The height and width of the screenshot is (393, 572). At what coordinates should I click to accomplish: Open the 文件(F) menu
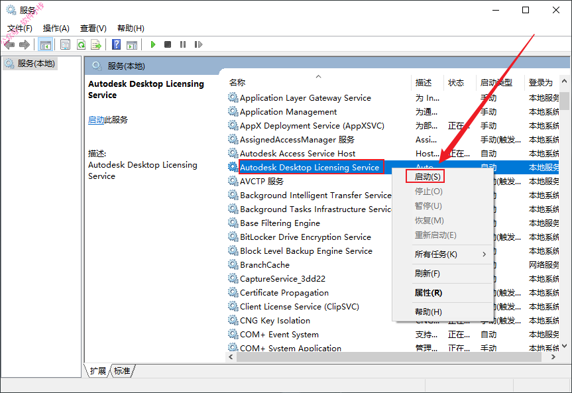click(x=20, y=28)
